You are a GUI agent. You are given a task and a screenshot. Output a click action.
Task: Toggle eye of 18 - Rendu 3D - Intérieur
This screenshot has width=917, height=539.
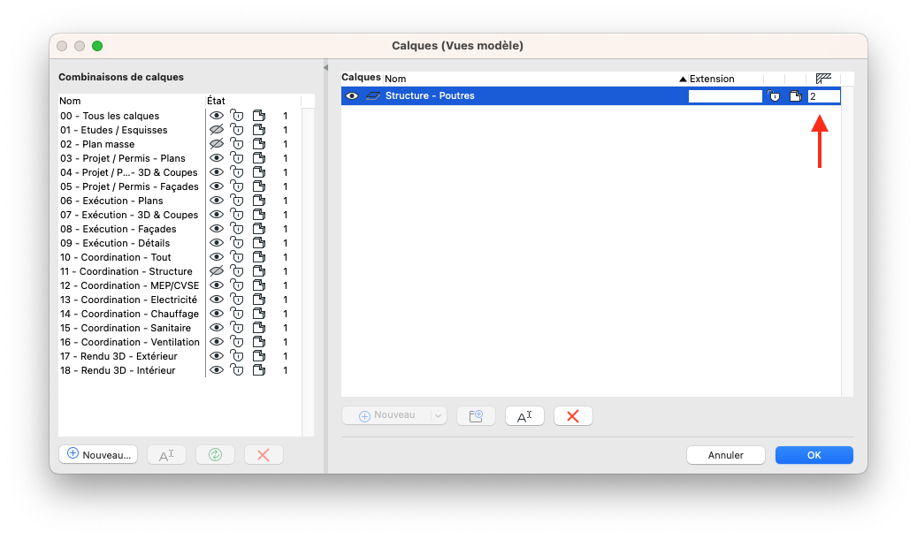[x=217, y=370]
